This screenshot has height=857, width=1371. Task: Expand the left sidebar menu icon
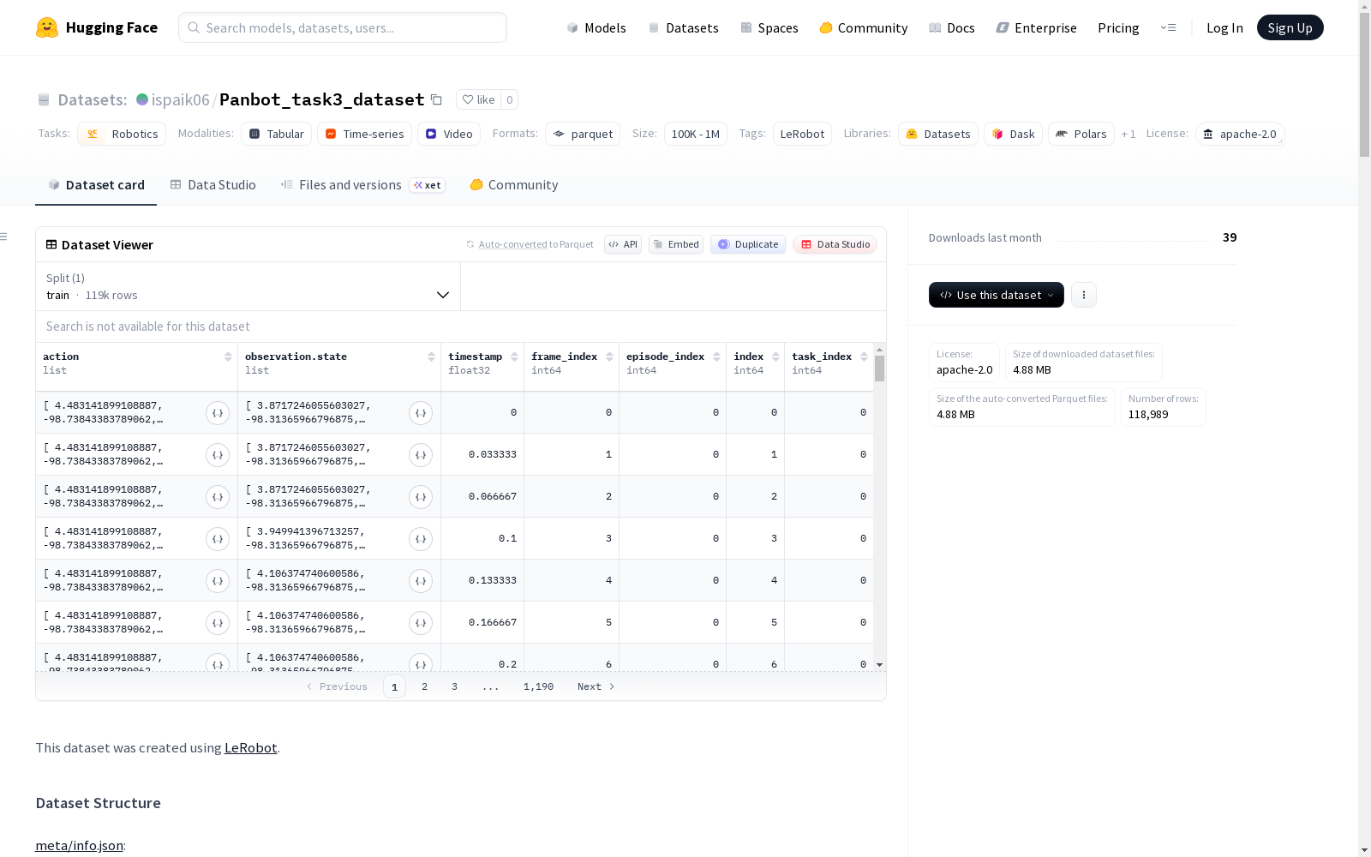[4, 237]
